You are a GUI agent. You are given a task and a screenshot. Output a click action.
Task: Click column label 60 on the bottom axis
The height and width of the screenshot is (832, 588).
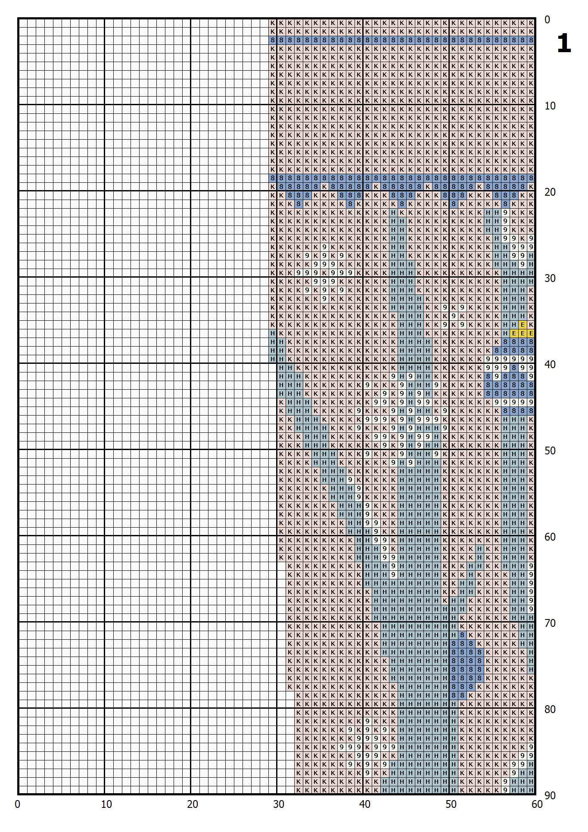pos(537,804)
